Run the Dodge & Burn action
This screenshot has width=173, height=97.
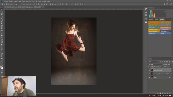[154, 33]
